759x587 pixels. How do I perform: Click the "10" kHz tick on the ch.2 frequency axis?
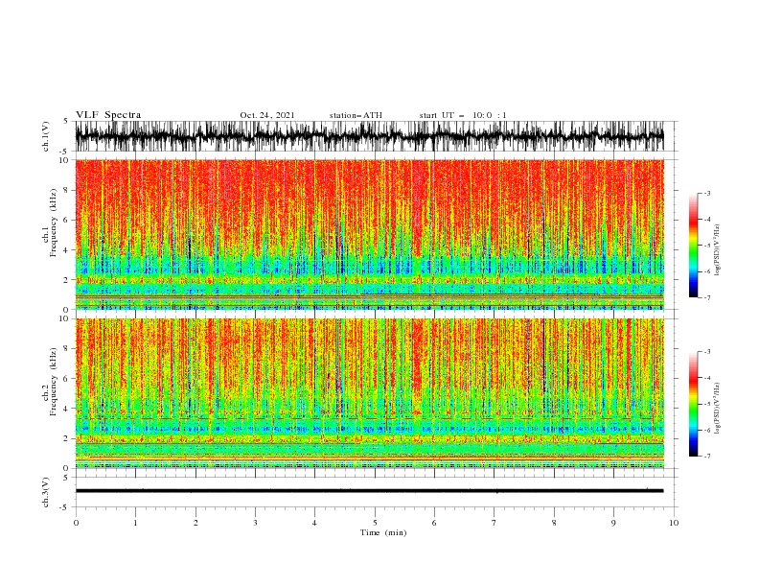point(64,318)
